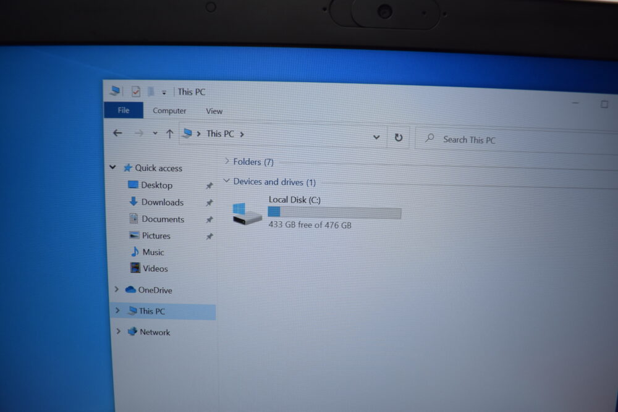Select OneDrive in navigation pane
The width and height of the screenshot is (618, 412).
(x=155, y=290)
